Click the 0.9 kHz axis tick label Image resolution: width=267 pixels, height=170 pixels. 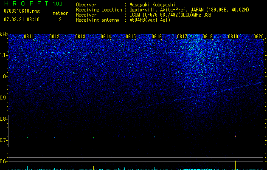(3, 98)
